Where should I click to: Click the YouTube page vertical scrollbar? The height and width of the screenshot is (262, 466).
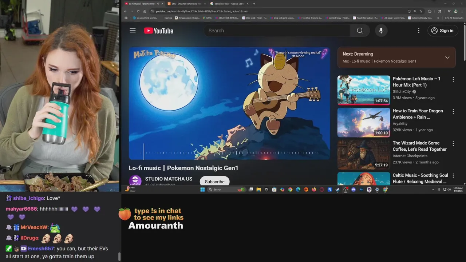coord(464,42)
